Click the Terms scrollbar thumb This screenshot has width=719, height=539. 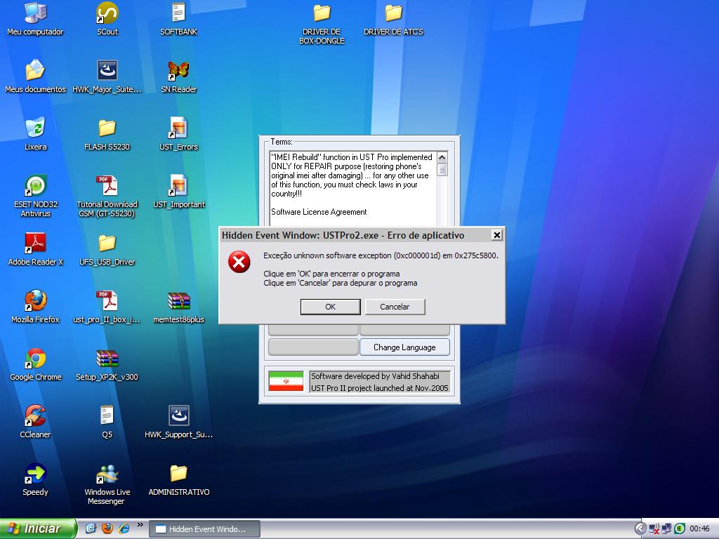(x=442, y=170)
